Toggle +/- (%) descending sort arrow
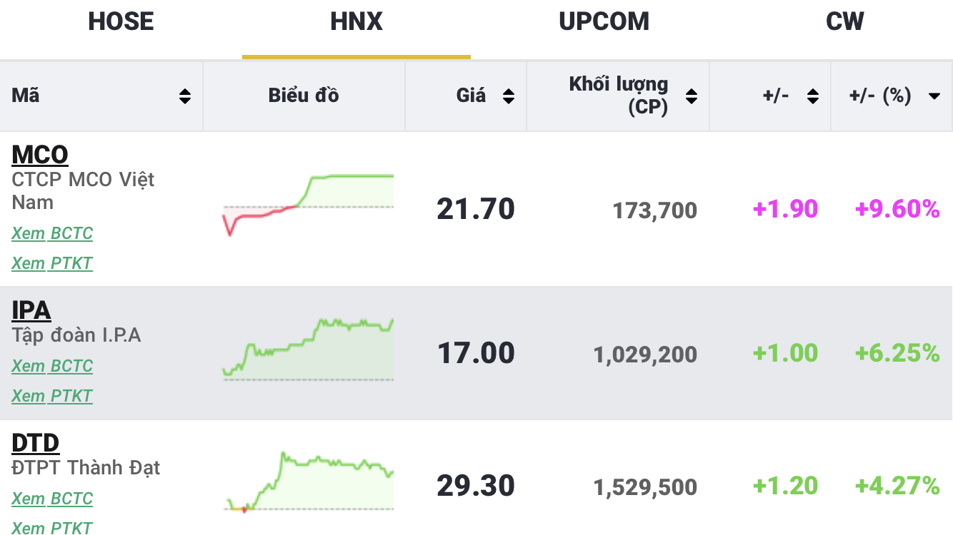Screen dimensions: 953x535 934,96
